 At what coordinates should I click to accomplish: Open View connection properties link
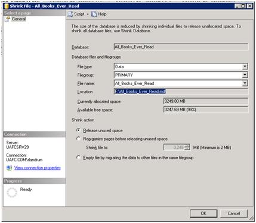tap(38, 168)
